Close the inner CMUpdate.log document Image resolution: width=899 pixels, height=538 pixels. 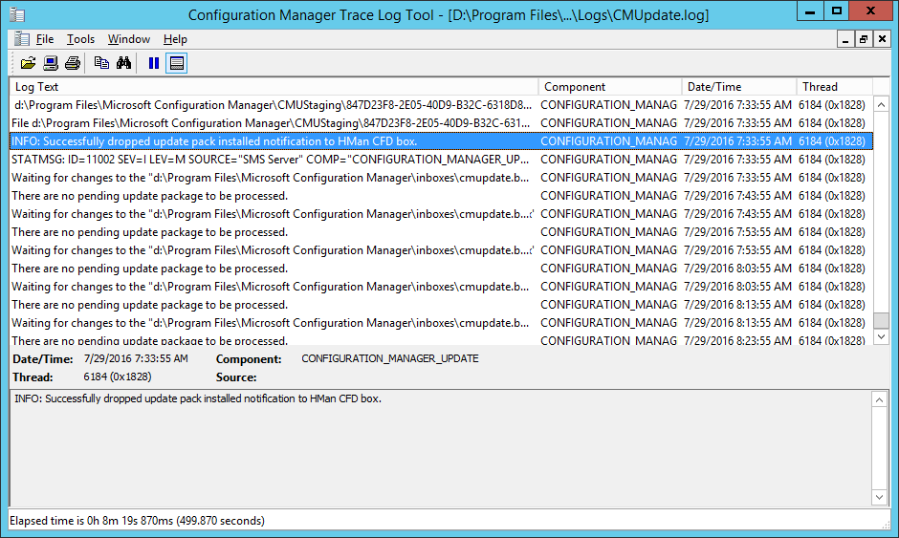tap(882, 39)
